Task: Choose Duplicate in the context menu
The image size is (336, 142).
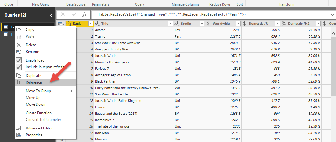Action: tap(33, 76)
